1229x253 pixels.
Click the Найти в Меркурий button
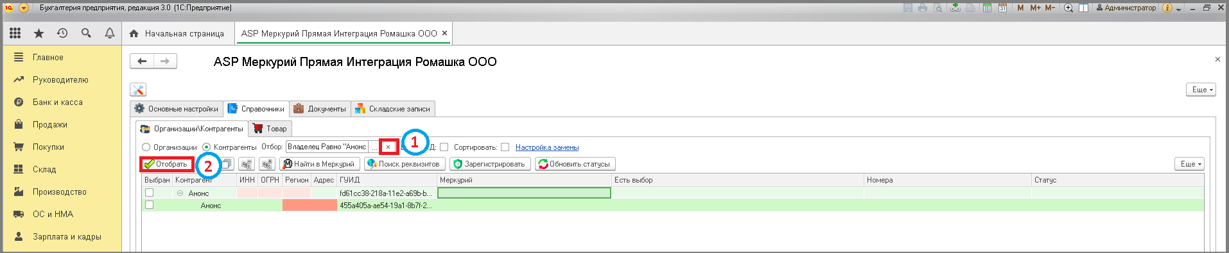click(319, 164)
